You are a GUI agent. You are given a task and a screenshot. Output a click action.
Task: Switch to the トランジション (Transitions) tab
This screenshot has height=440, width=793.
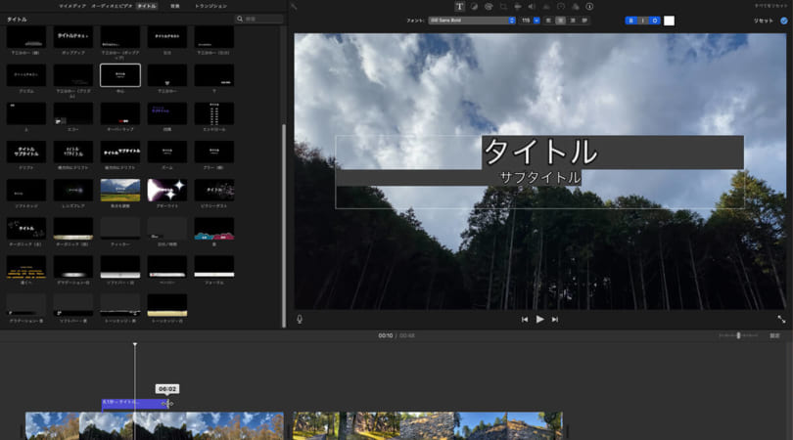pyautogui.click(x=210, y=6)
